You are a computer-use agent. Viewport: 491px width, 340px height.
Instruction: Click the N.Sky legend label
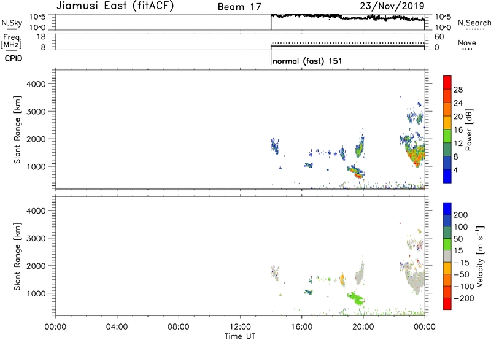point(12,23)
